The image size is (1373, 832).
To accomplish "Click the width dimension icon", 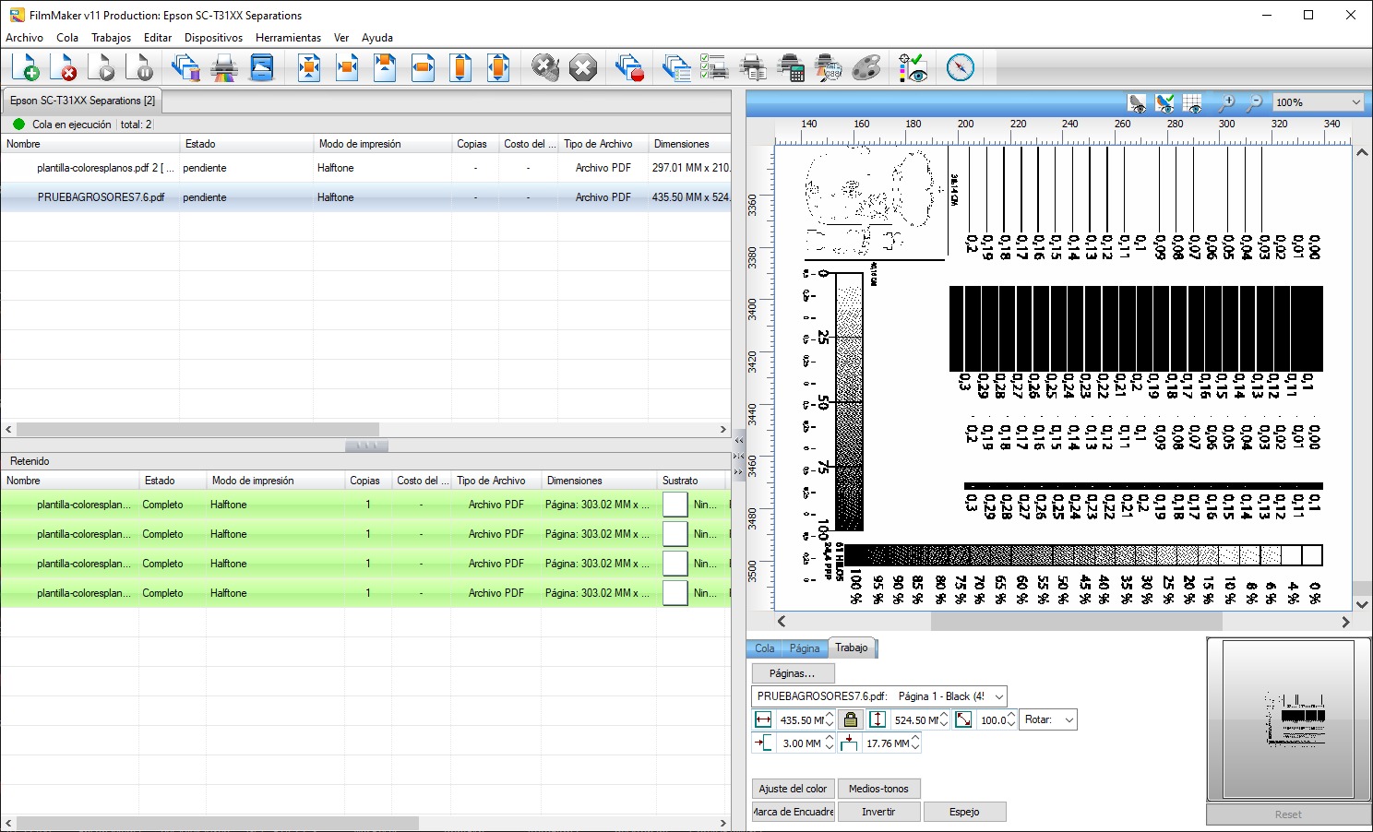I will [763, 720].
